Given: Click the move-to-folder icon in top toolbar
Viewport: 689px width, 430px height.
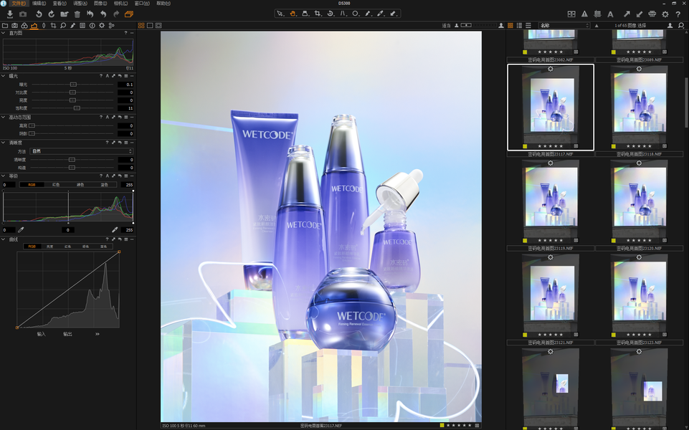Looking at the screenshot, I should click(64, 14).
